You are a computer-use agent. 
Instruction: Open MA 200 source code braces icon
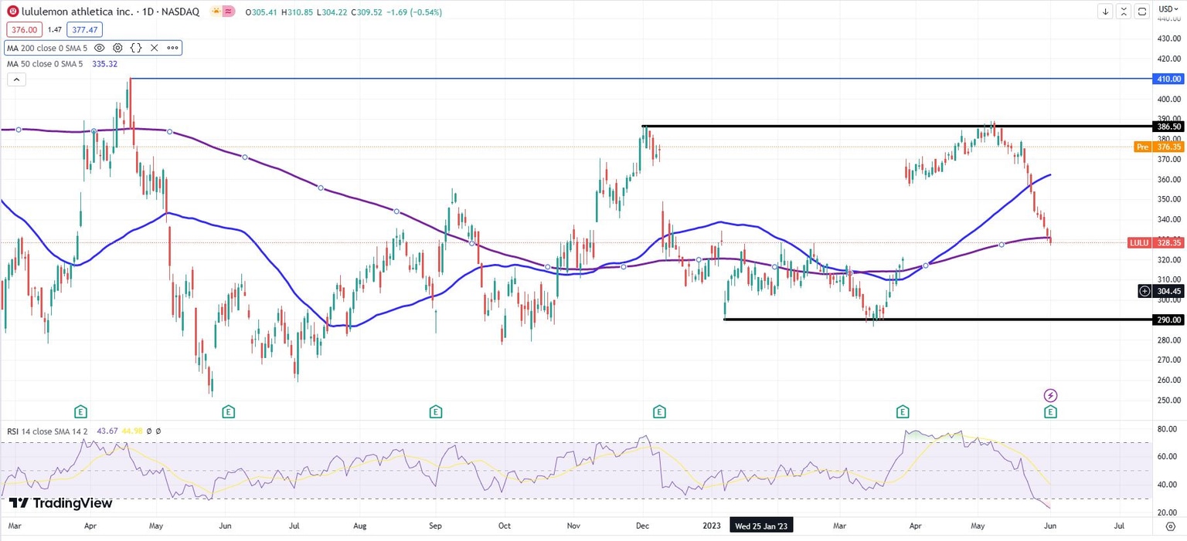click(136, 48)
